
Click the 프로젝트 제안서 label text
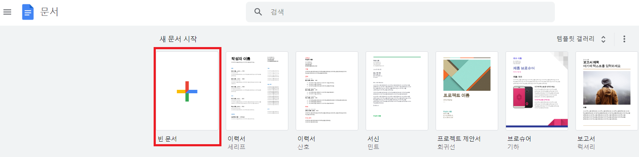459,139
